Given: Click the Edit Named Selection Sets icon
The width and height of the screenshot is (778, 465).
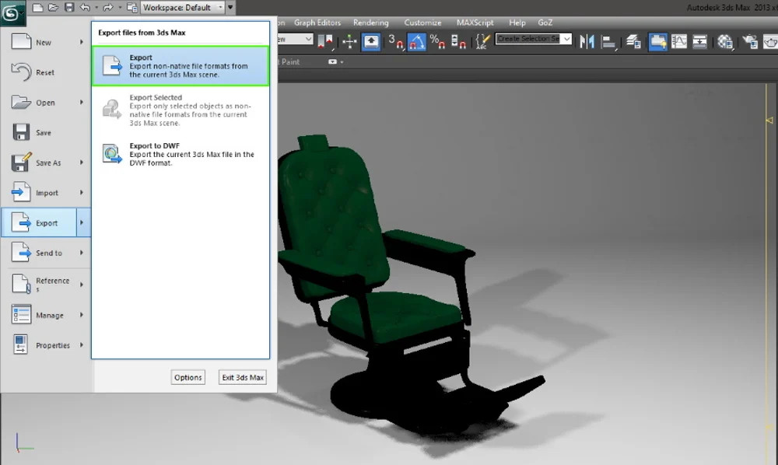Looking at the screenshot, I should tap(482, 40).
